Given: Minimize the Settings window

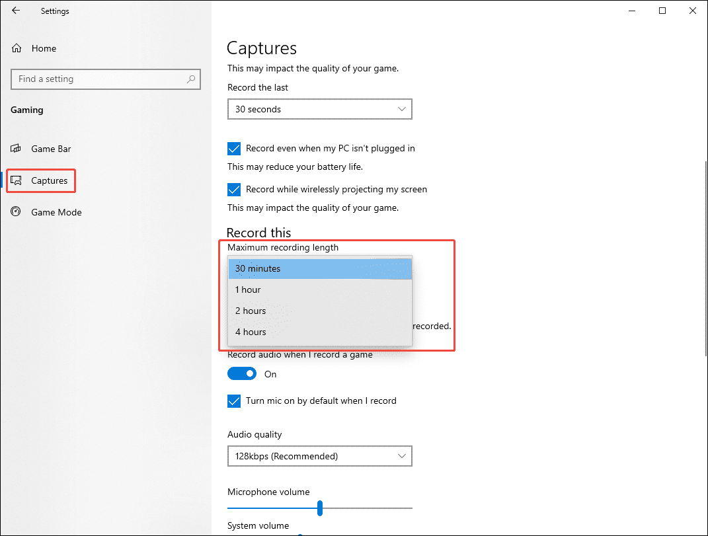Looking at the screenshot, I should click(x=632, y=11).
